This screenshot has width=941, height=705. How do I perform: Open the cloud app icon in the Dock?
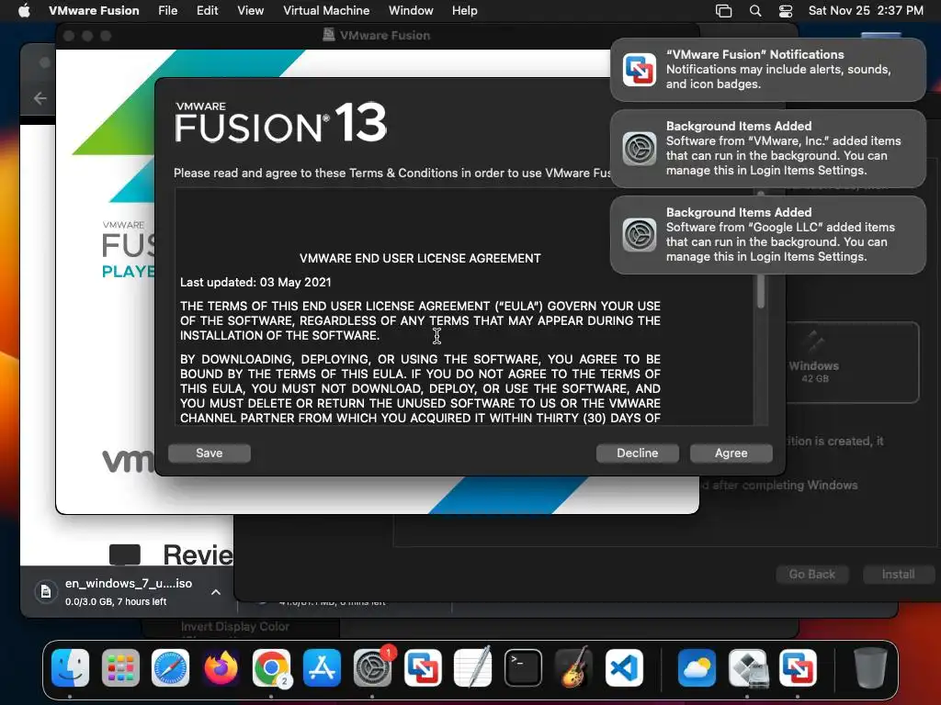tap(697, 667)
